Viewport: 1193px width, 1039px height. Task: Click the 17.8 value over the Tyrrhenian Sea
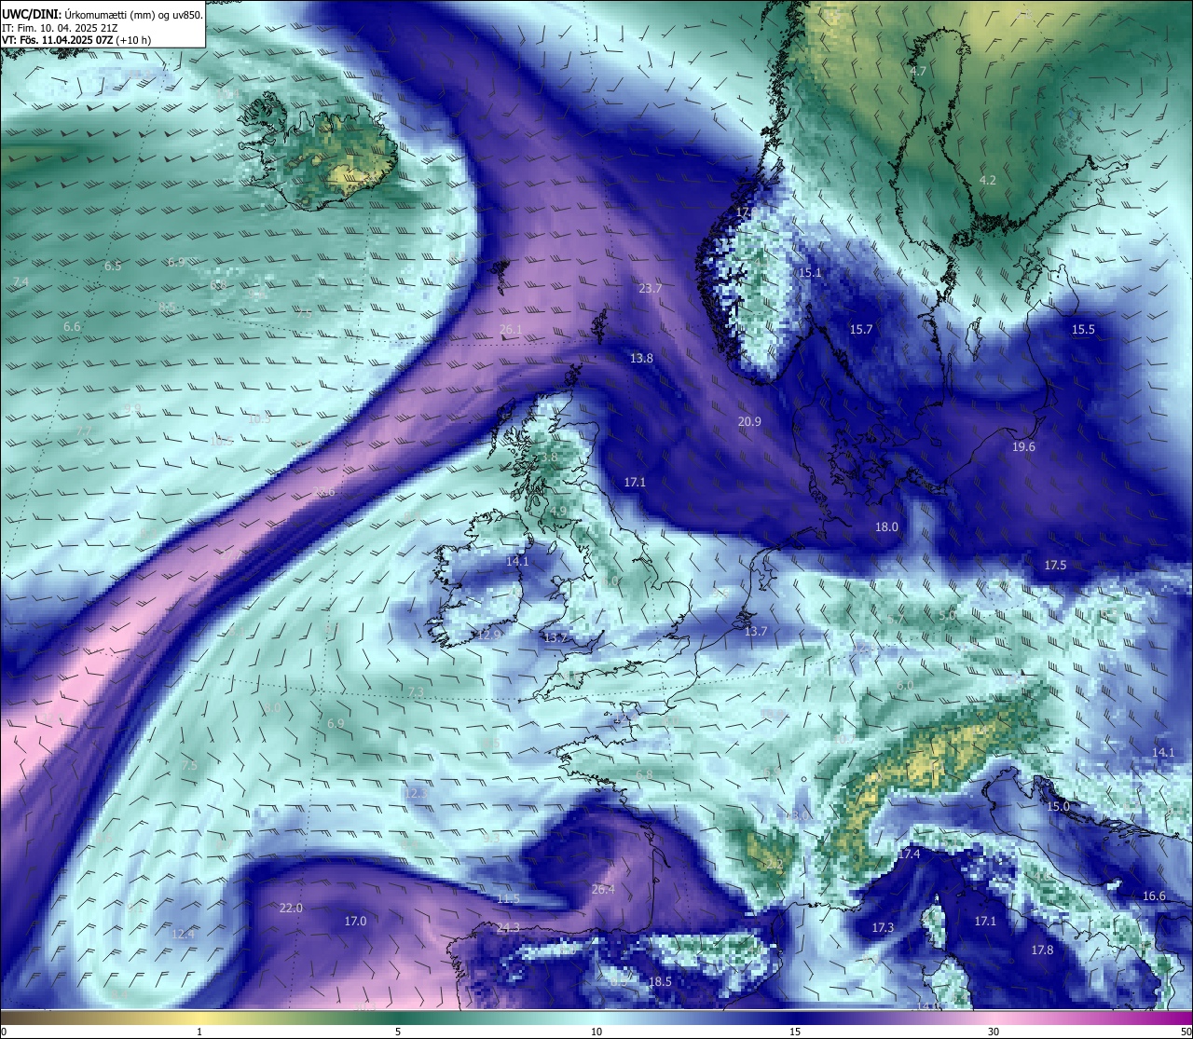point(1042,950)
